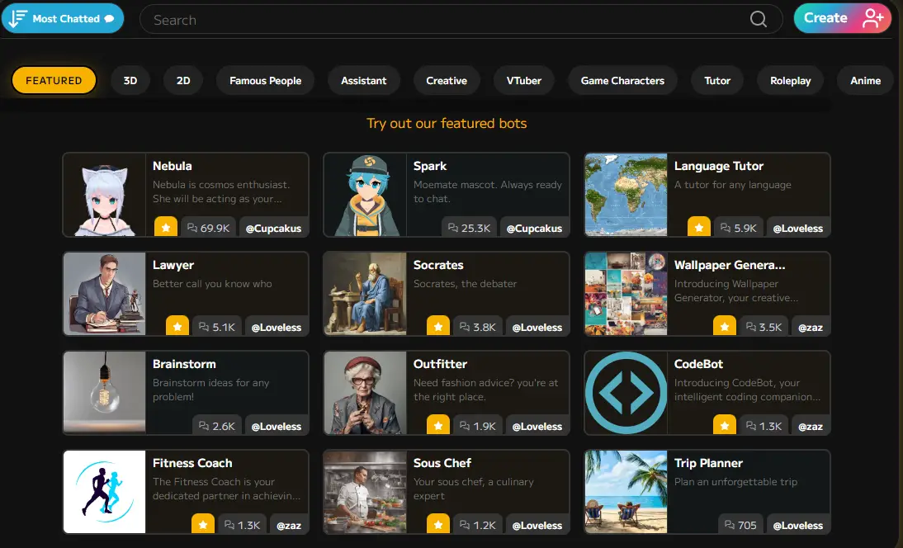Open the Sous Chef bot image
The width and height of the screenshot is (903, 548).
coord(365,492)
